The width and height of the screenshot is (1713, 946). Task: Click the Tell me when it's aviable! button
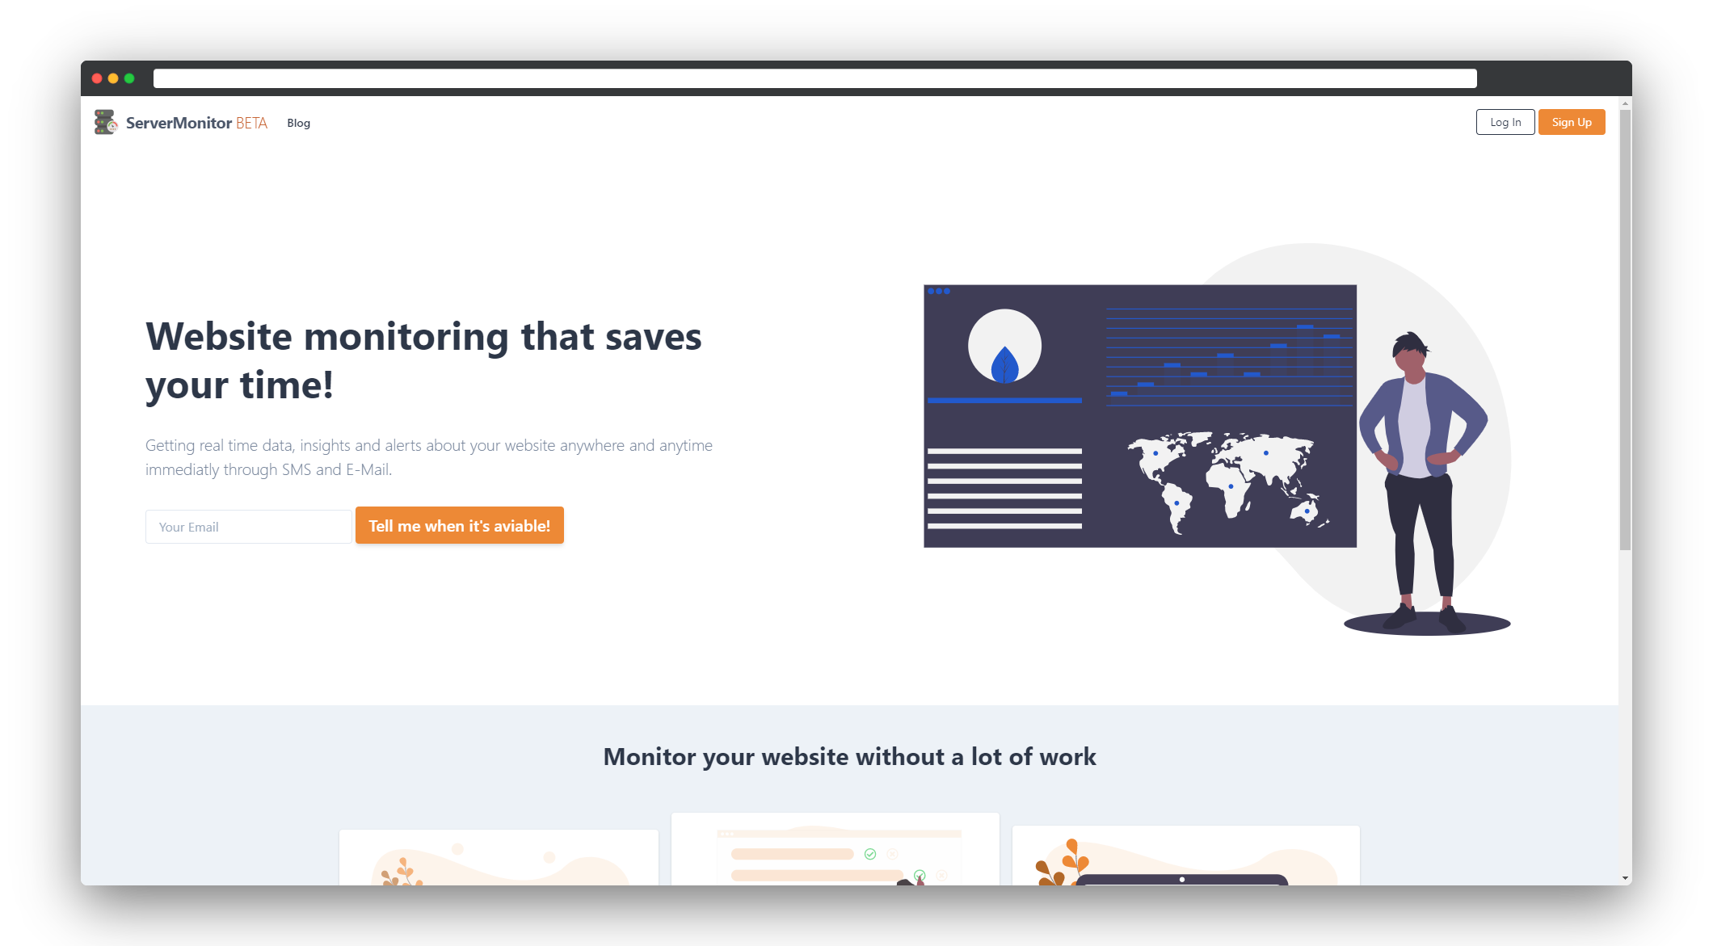coord(459,527)
